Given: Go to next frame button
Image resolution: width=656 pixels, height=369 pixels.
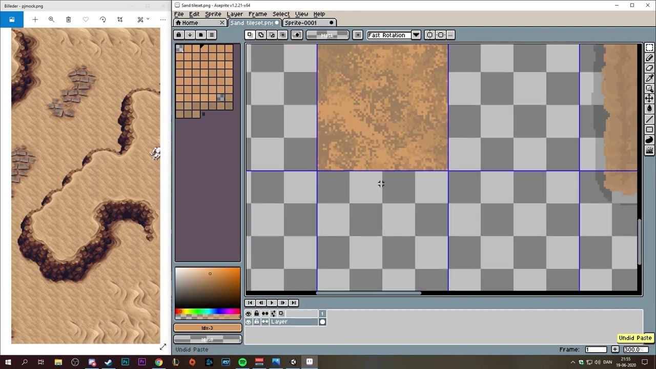Looking at the screenshot, I should 282,303.
